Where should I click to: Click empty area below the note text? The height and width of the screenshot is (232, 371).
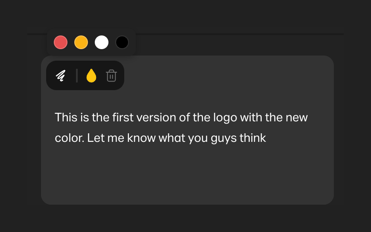point(187,175)
